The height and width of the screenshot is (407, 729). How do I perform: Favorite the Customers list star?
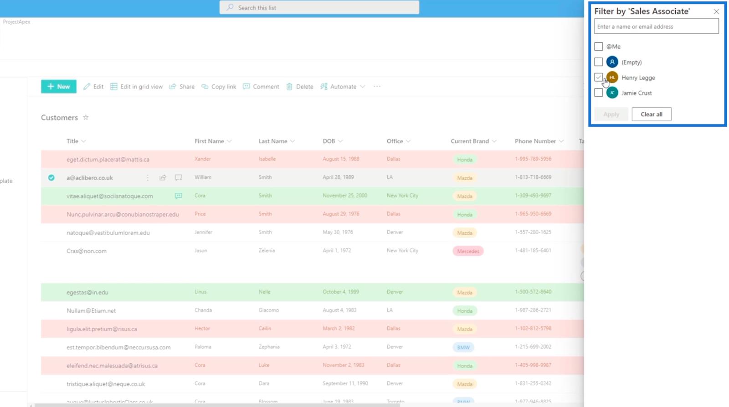pos(86,117)
